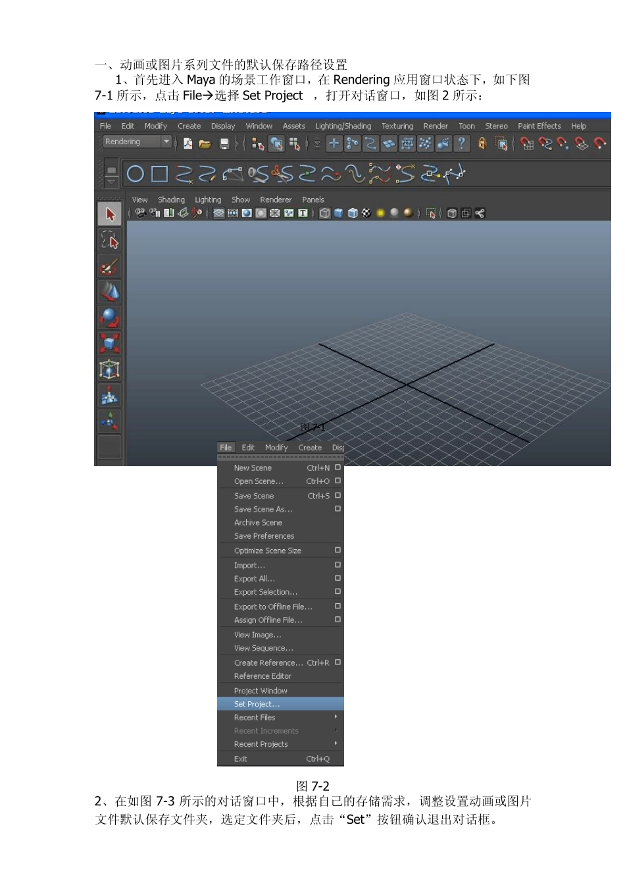Click the padlock lock selection icon
The image size is (625, 885).
pyautogui.click(x=482, y=144)
